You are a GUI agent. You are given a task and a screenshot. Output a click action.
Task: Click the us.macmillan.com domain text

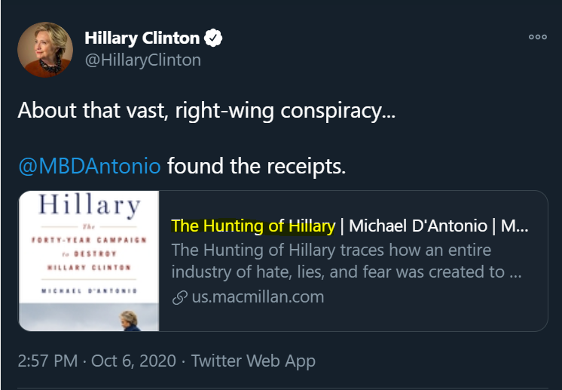[x=258, y=296]
